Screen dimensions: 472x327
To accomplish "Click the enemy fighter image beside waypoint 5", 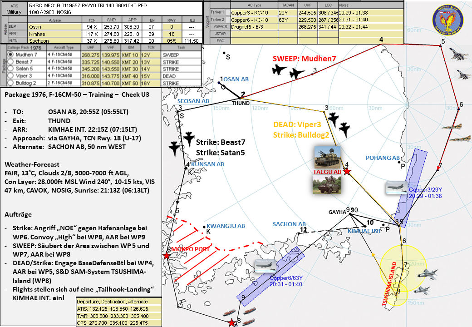I will coord(459,54).
